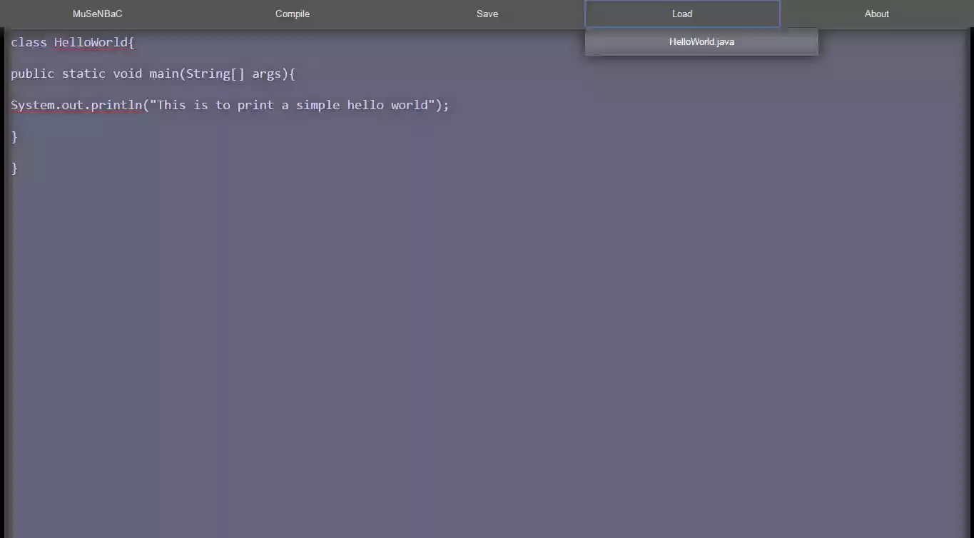Click the String[] args parameter text
974x538 pixels.
point(235,73)
